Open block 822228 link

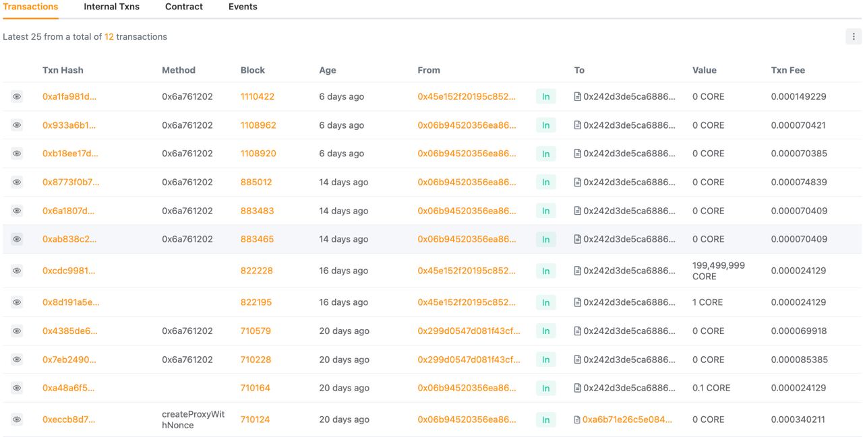tap(256, 271)
